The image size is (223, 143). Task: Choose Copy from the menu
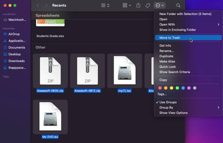pyautogui.click(x=163, y=80)
